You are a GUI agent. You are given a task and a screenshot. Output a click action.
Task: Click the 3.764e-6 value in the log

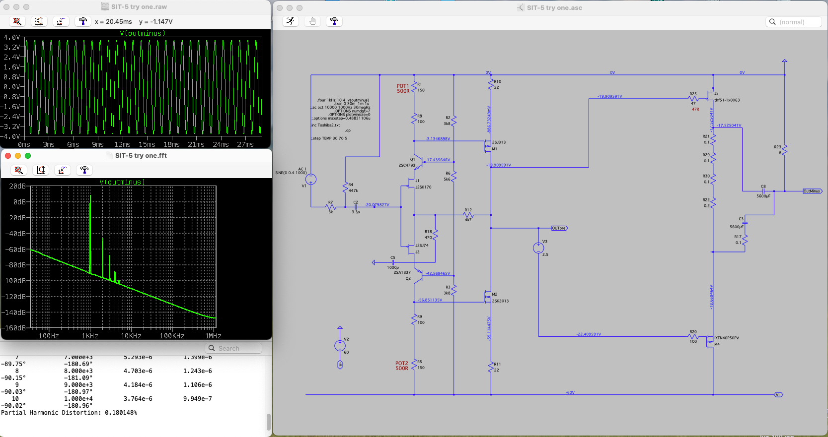coord(138,399)
